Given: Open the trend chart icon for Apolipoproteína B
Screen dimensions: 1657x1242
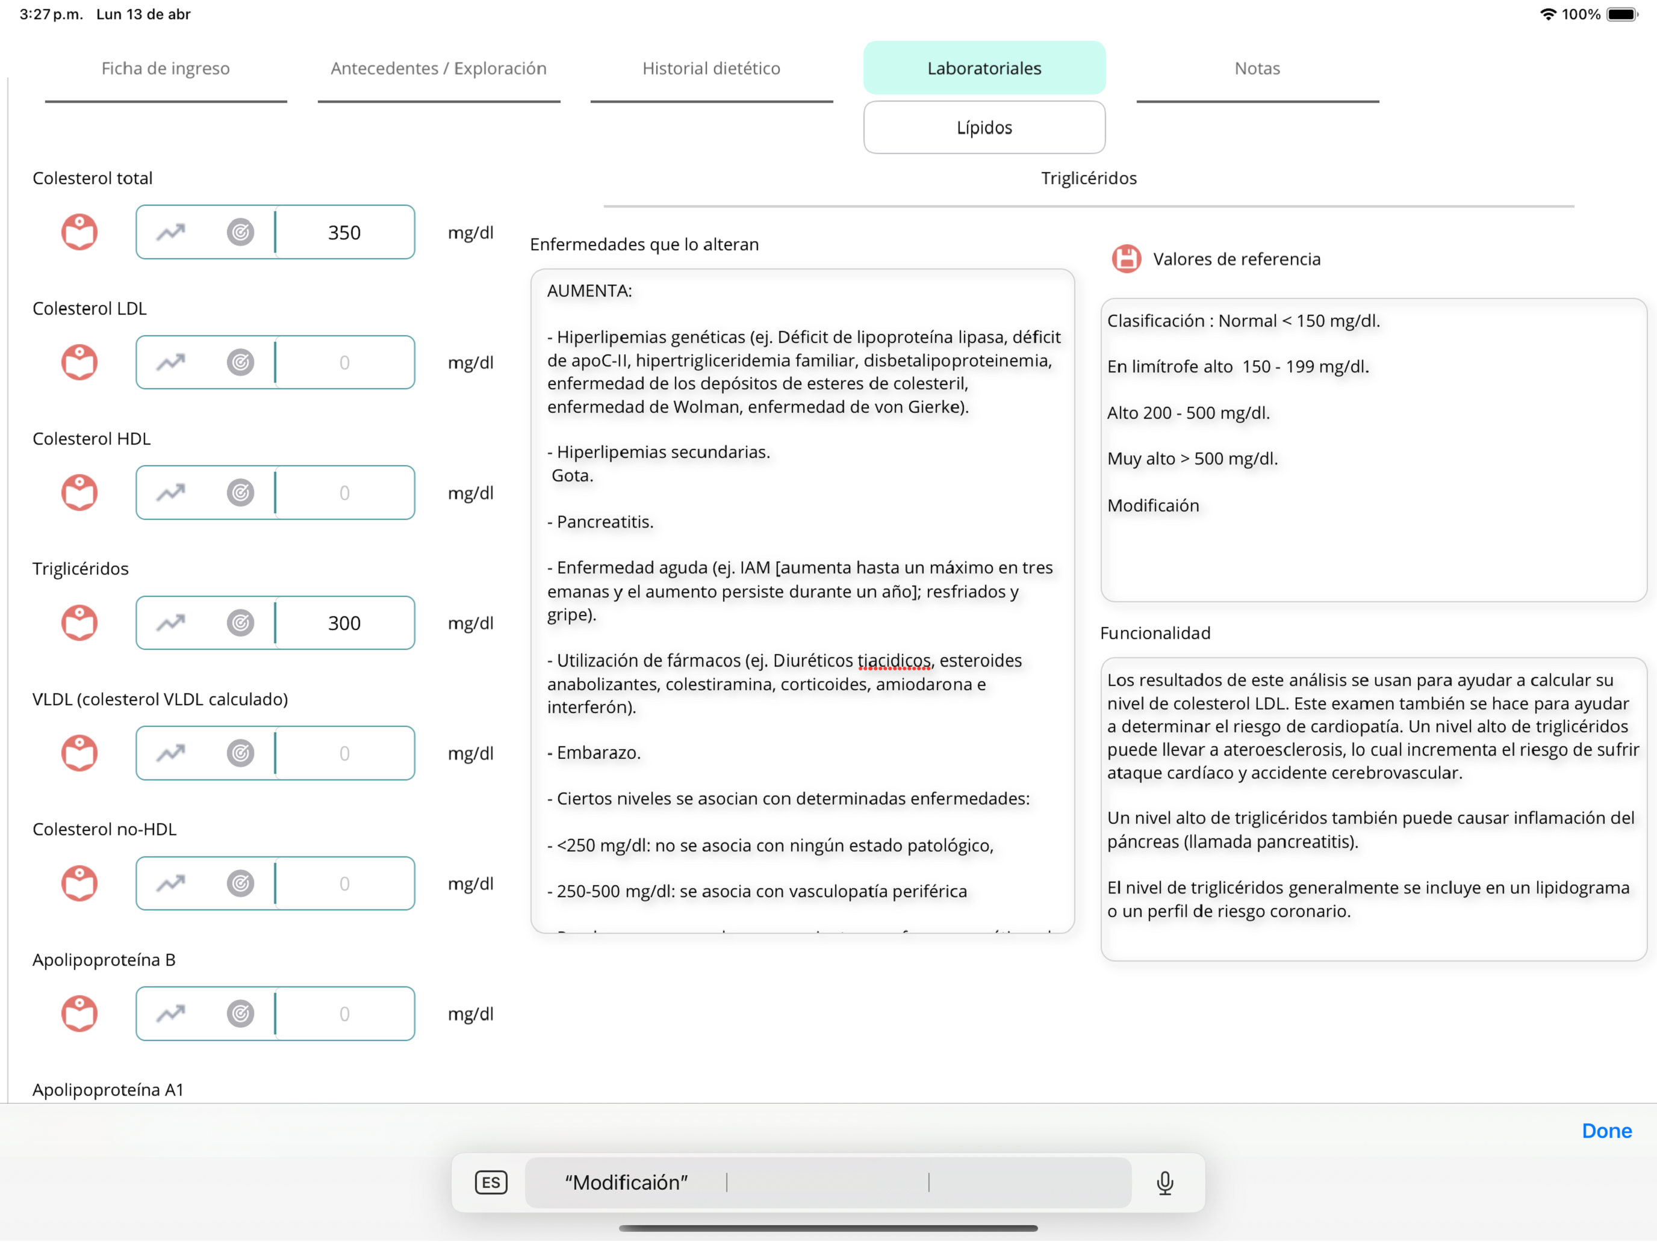Looking at the screenshot, I should tap(171, 1014).
